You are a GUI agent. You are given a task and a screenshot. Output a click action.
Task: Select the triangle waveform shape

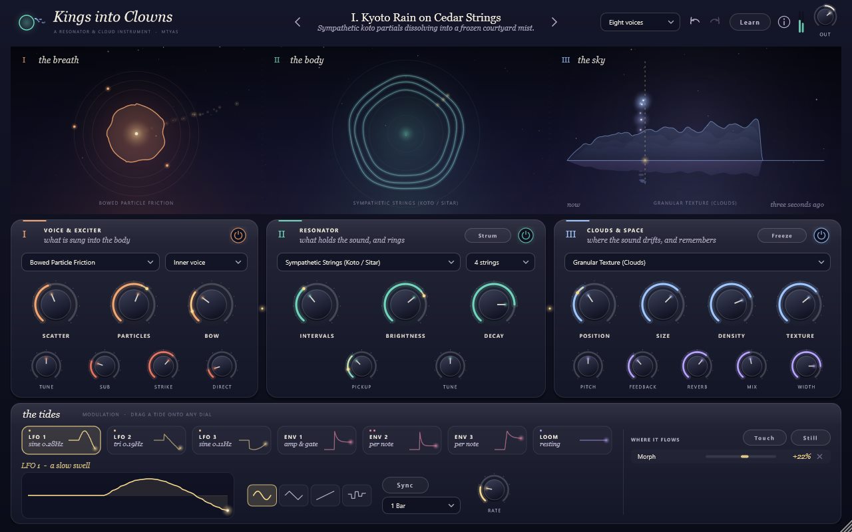(x=294, y=495)
